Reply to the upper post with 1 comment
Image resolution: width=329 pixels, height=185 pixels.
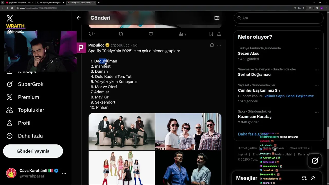(92, 34)
